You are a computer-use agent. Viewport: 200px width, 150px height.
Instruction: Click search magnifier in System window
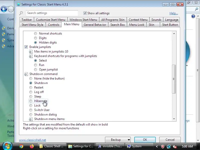196,9
